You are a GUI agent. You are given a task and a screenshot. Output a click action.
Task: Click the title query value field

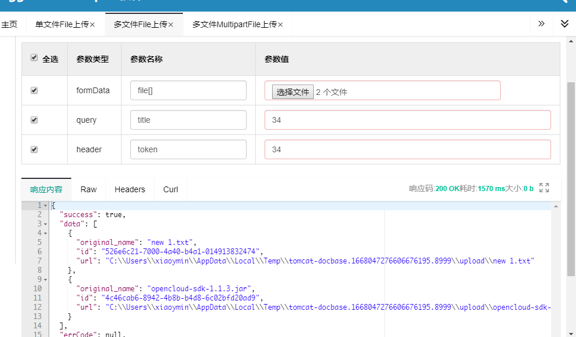tap(408, 120)
